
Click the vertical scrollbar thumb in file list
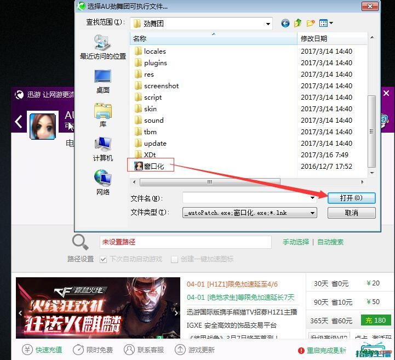372,132
